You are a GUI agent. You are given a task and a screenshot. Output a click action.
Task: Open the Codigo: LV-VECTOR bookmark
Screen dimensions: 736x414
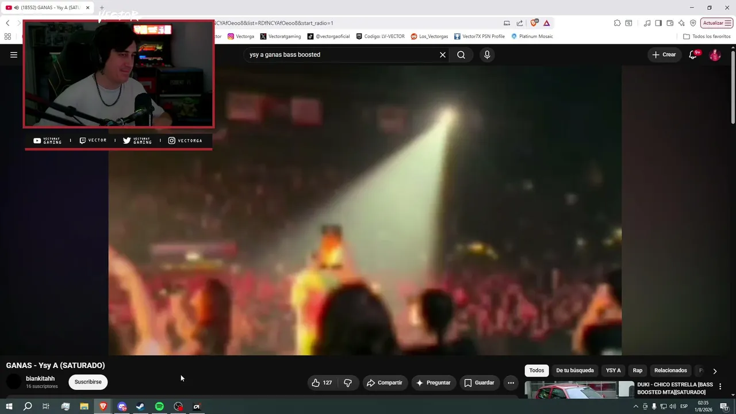(x=381, y=36)
